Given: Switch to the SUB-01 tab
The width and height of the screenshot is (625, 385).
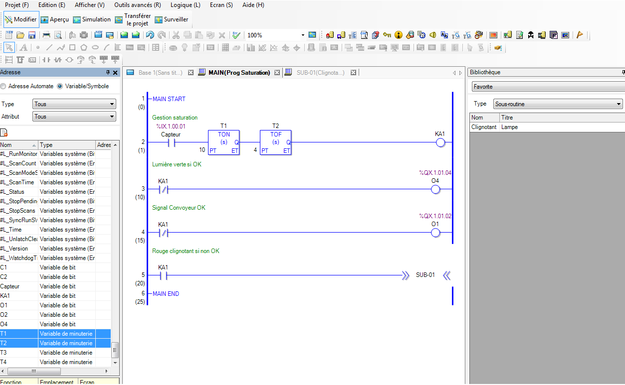Looking at the screenshot, I should point(320,73).
